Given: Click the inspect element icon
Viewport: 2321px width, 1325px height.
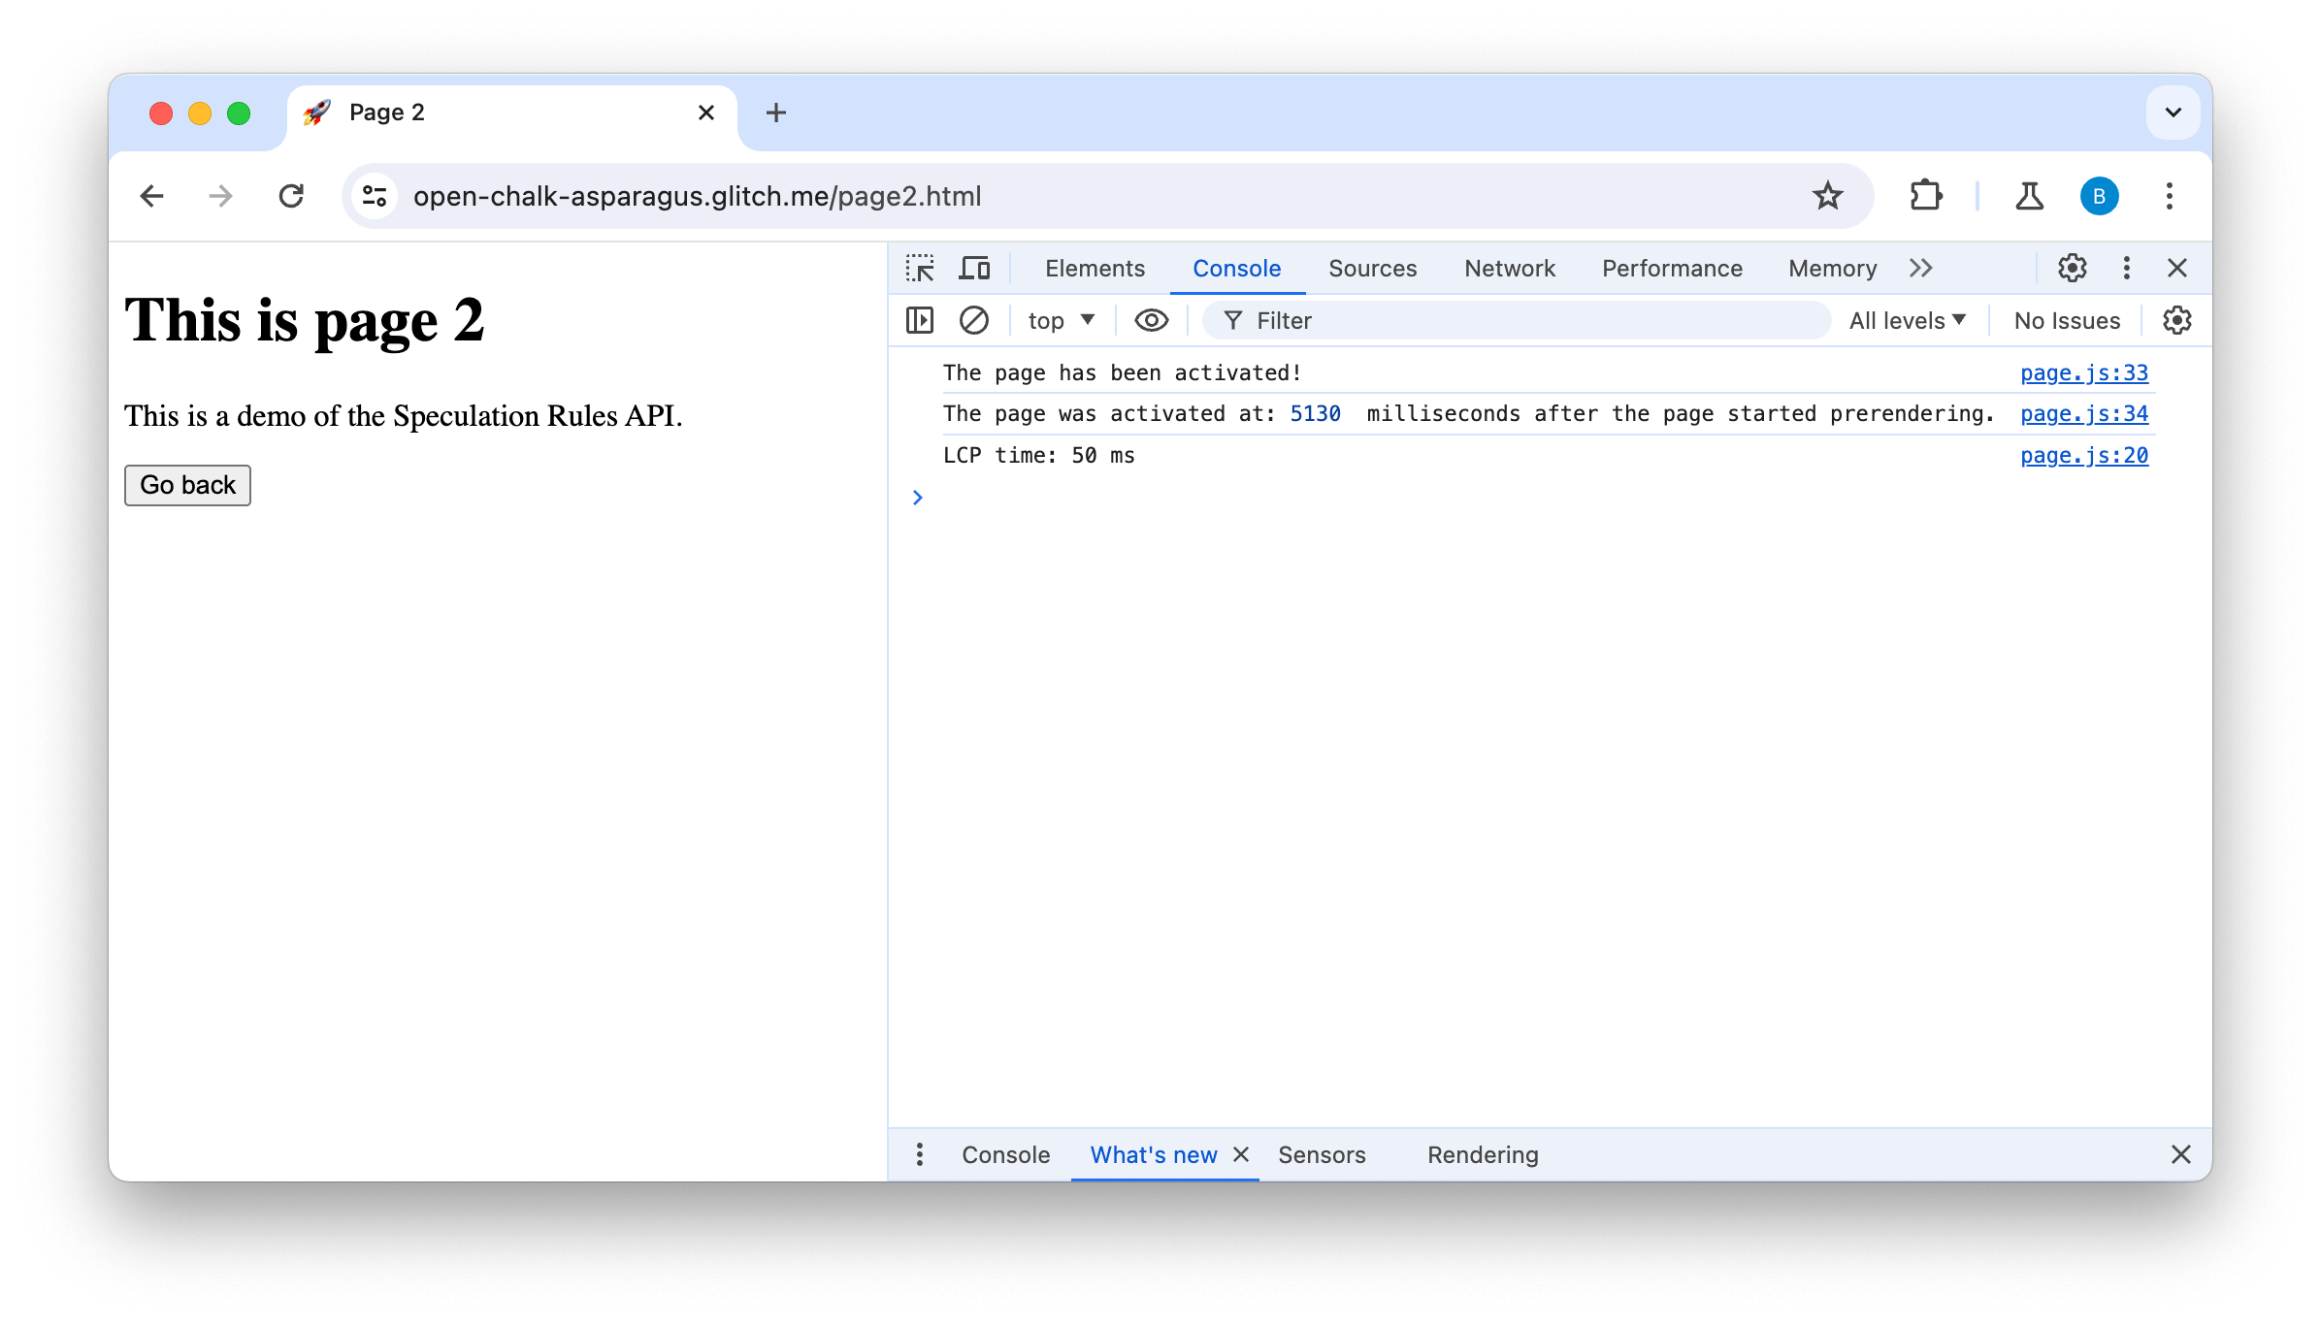Looking at the screenshot, I should pyautogui.click(x=920, y=267).
